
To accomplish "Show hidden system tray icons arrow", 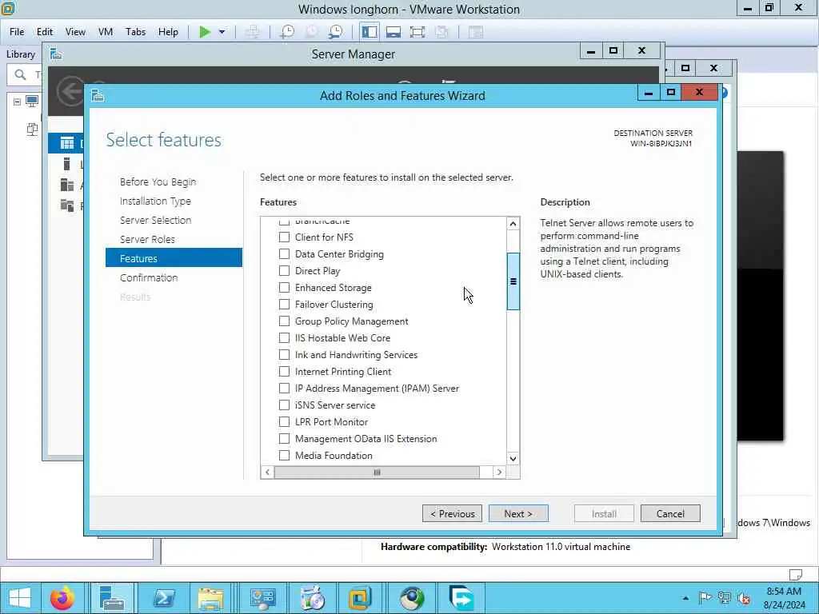I will [x=685, y=598].
